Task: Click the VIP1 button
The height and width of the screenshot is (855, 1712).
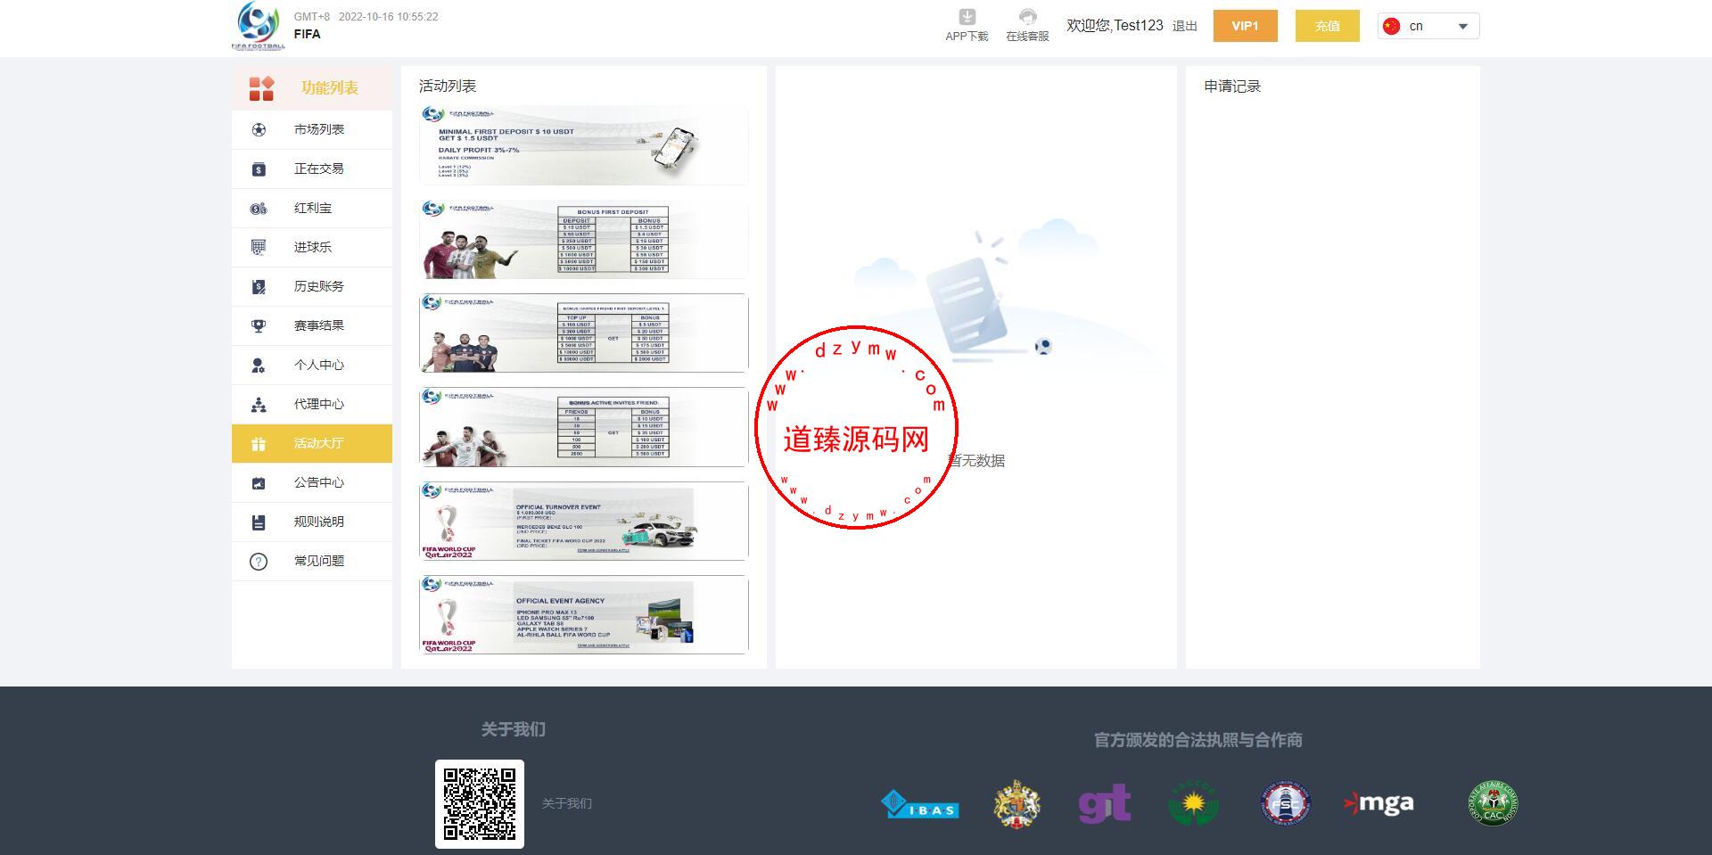Action: (1245, 26)
